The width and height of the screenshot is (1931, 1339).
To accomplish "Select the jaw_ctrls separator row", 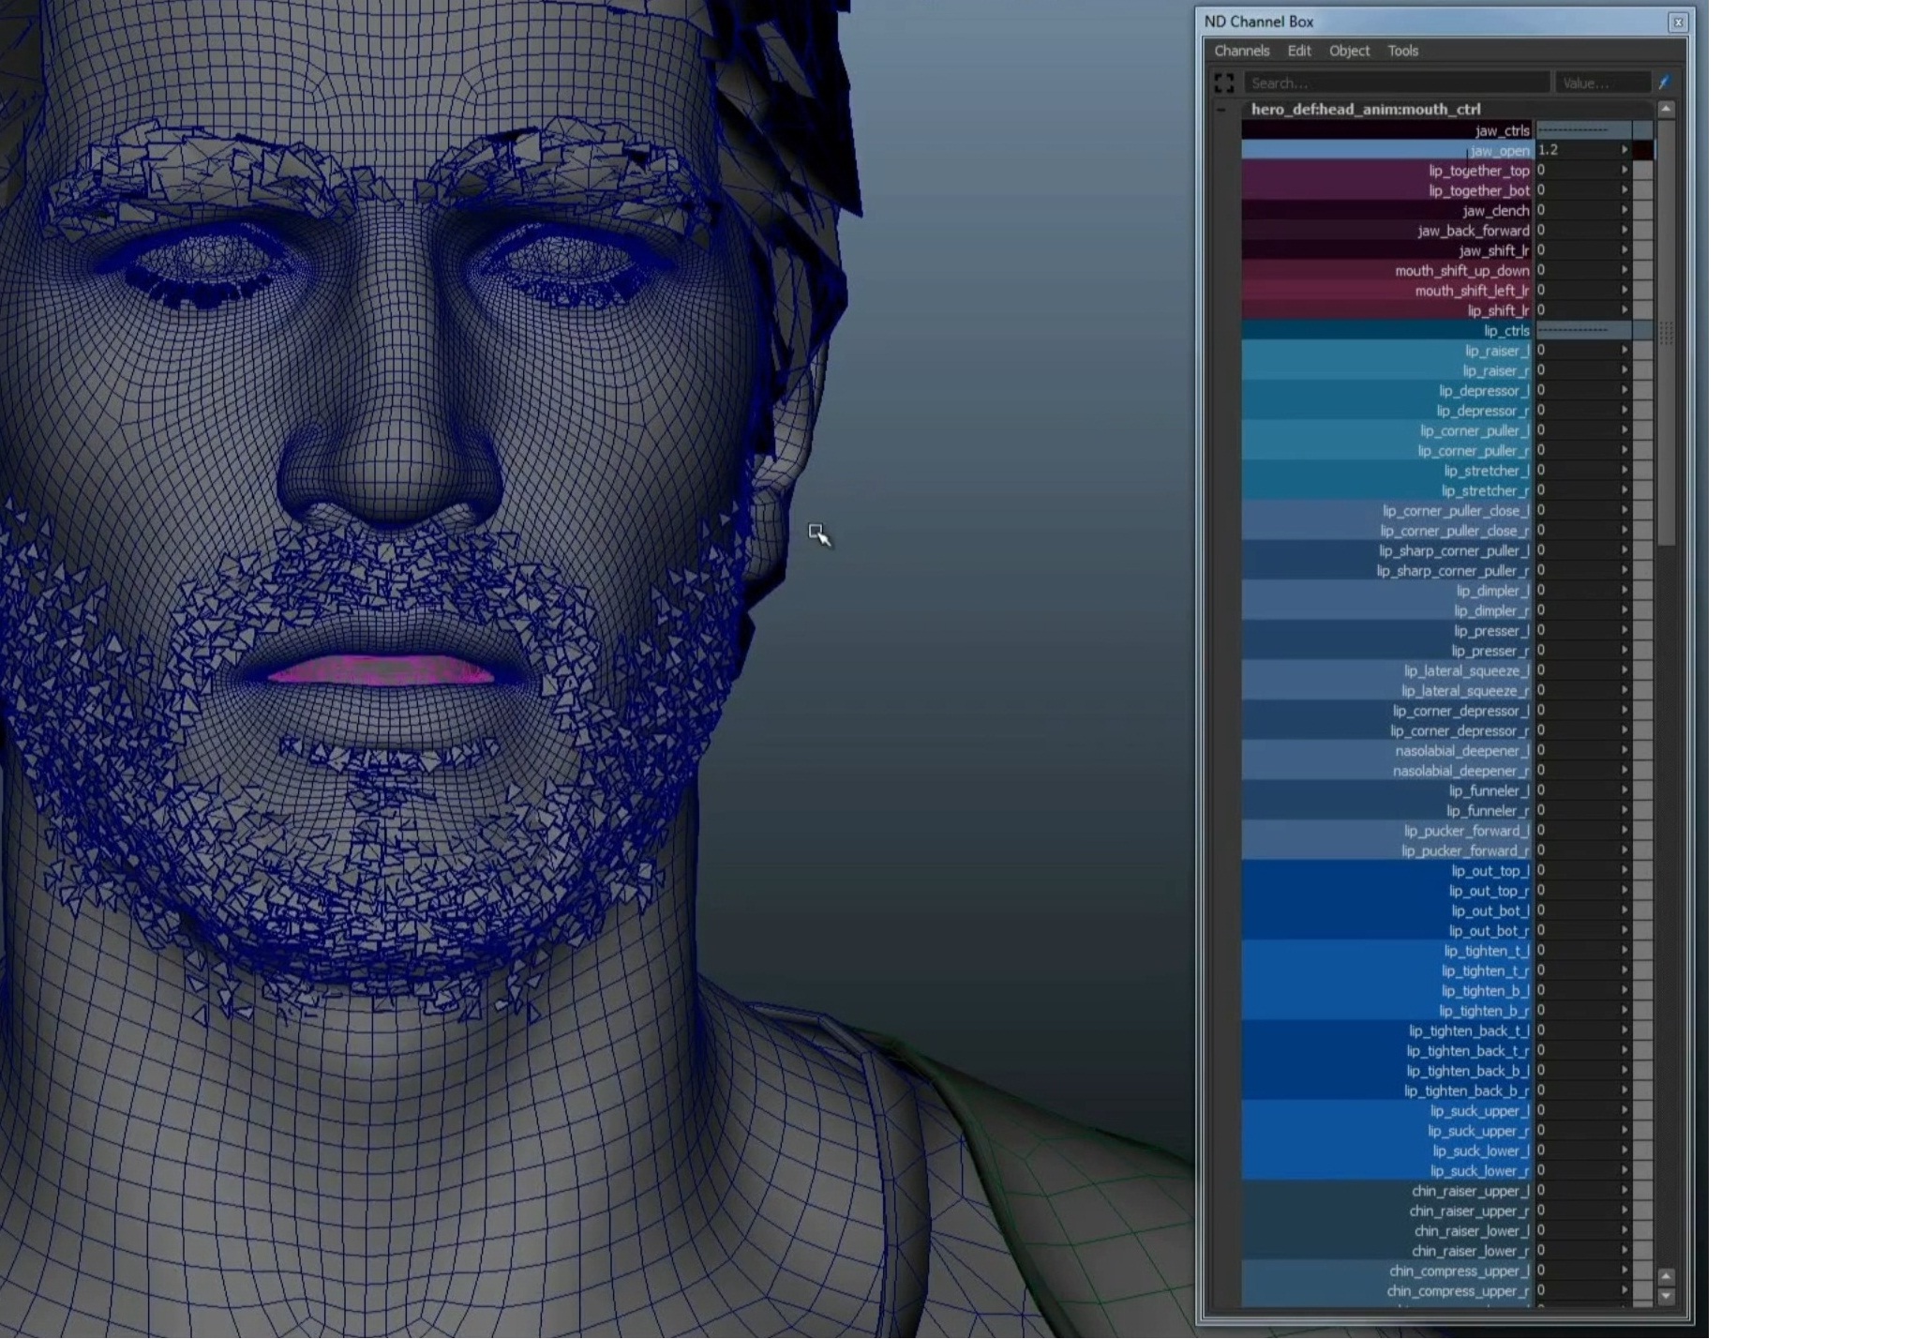I will [x=1387, y=130].
